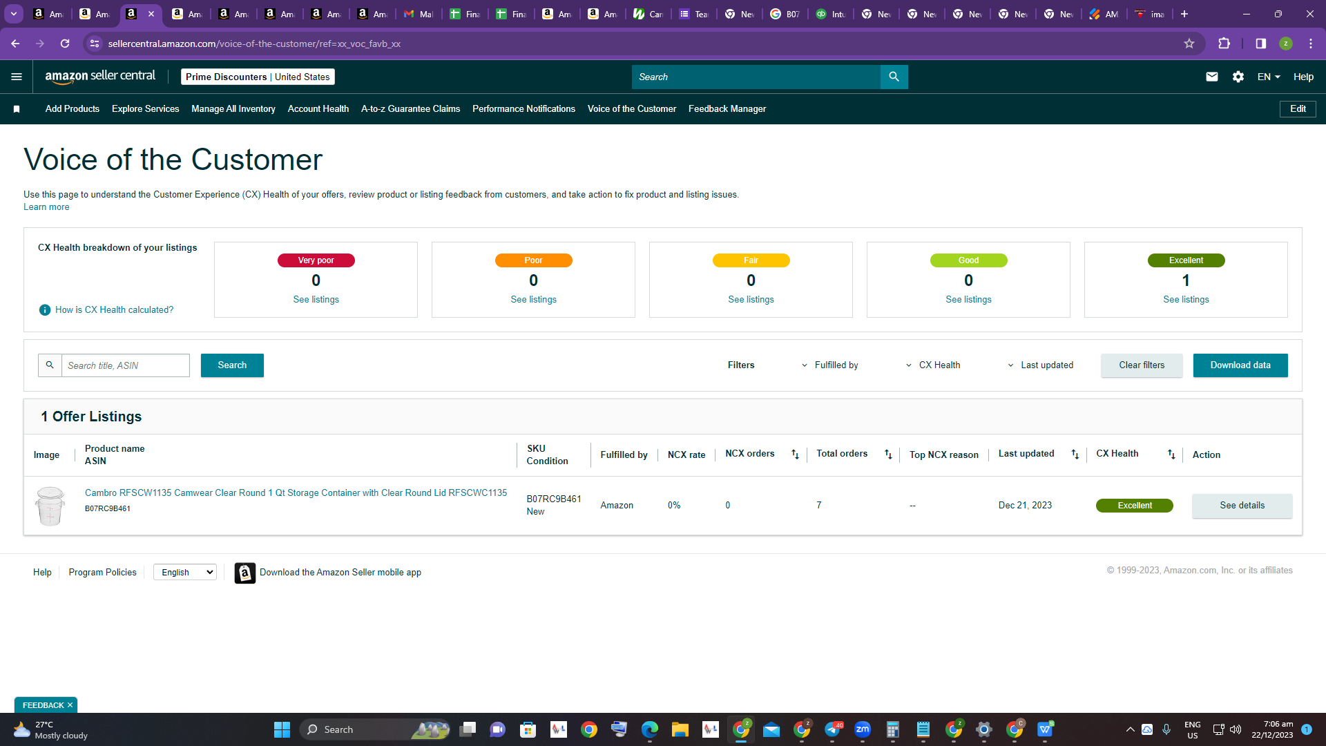
Task: Open the messages envelope icon
Action: click(x=1212, y=77)
